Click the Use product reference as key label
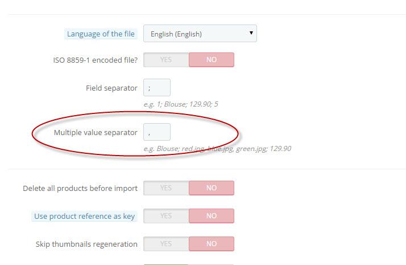Screen dimensions: 406x265 84,216
